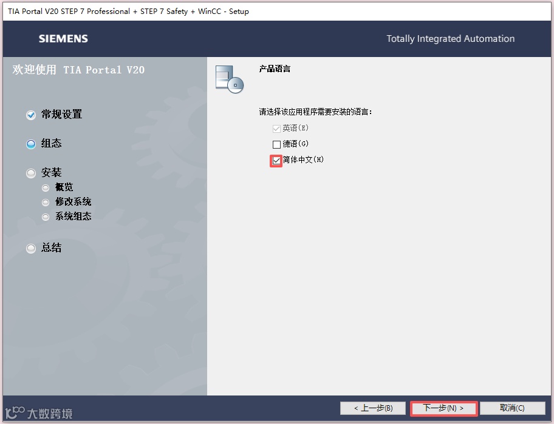
Task: Uncheck the 简体中文(H) language checkbox
Action: [276, 161]
